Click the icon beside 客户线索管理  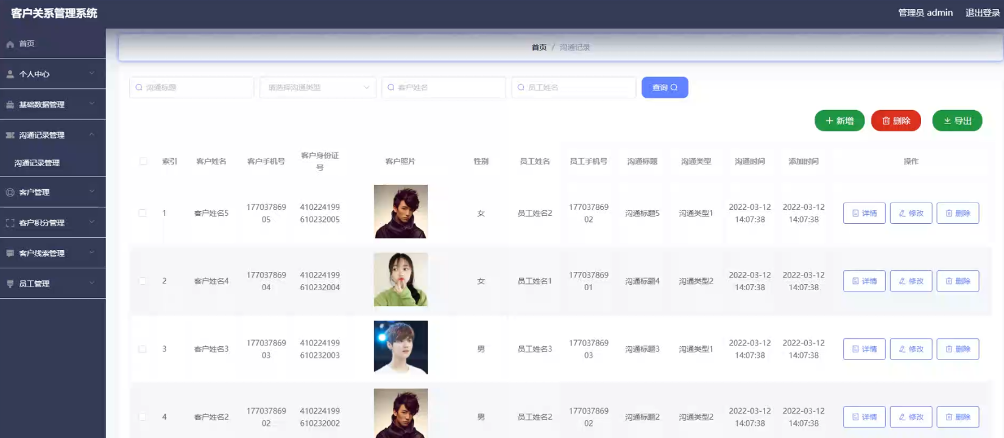10,253
